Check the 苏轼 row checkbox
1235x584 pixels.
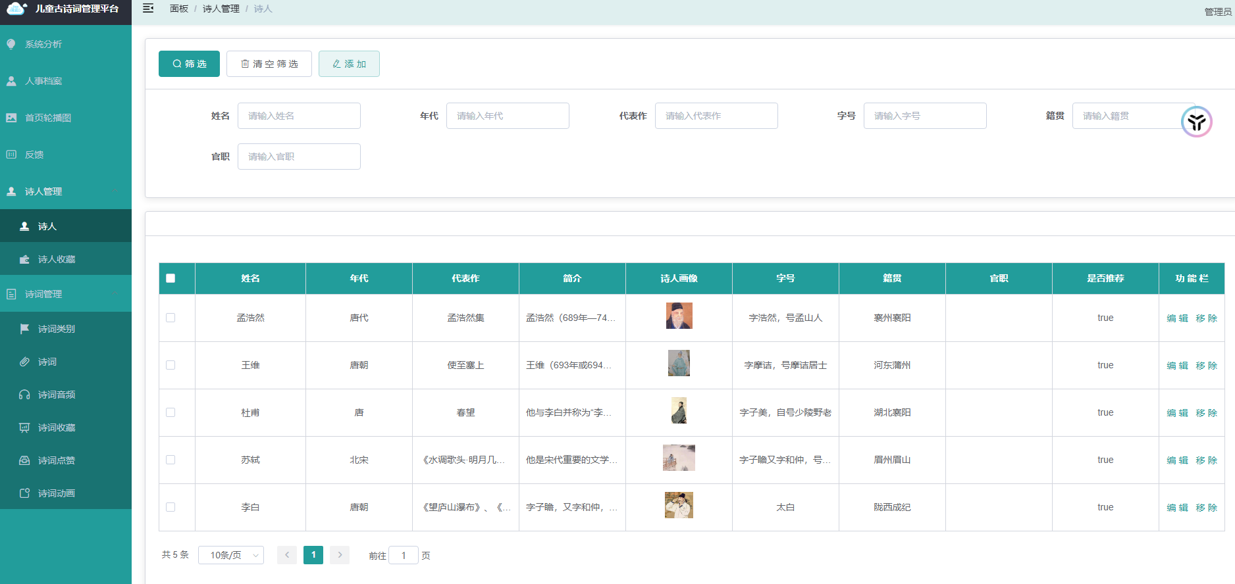[x=171, y=460]
